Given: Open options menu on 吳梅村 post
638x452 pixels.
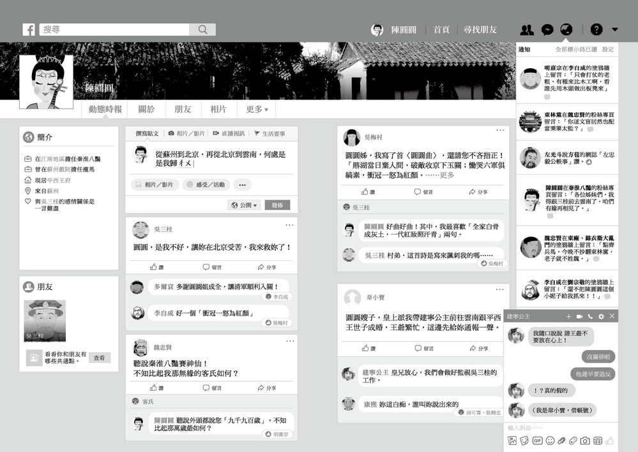Looking at the screenshot, I should coord(500,130).
